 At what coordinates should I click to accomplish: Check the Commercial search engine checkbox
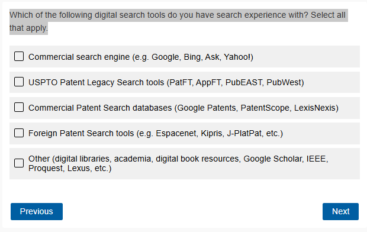[x=19, y=56]
